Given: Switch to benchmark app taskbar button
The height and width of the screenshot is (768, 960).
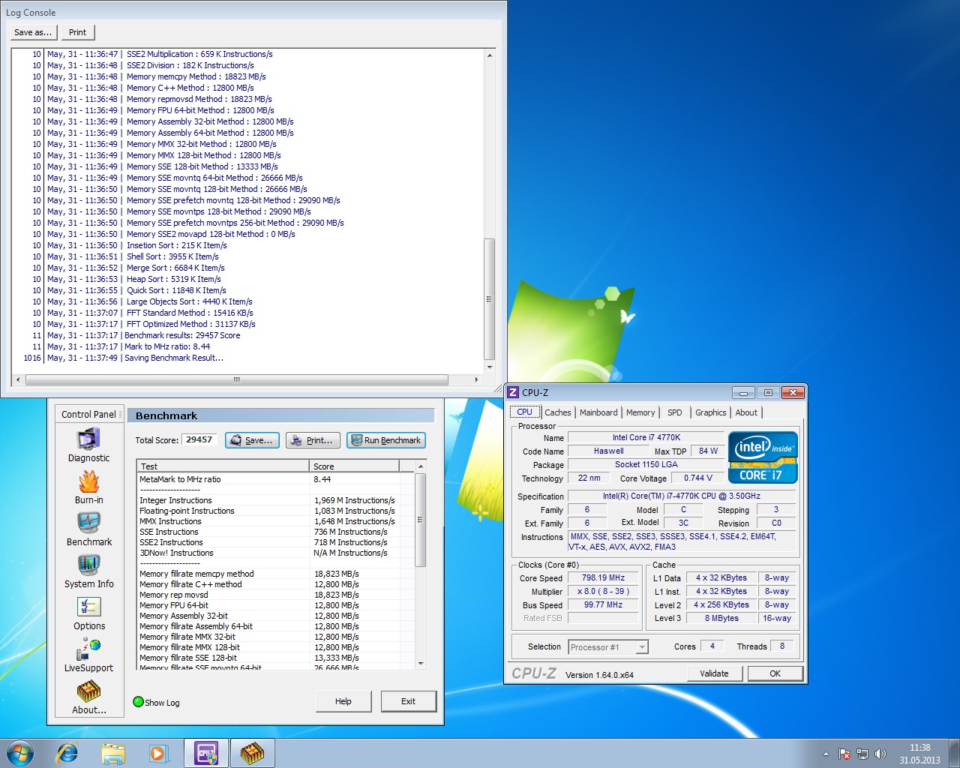Looking at the screenshot, I should pyautogui.click(x=252, y=753).
